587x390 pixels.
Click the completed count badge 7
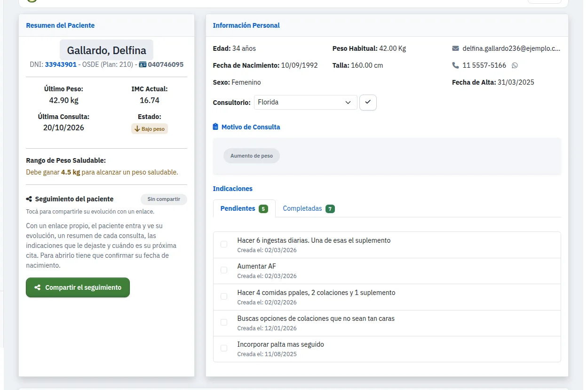(x=330, y=209)
